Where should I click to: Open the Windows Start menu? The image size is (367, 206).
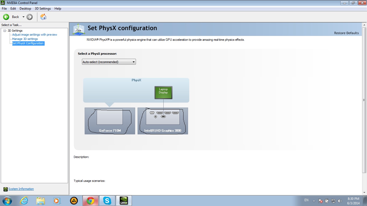point(7,201)
